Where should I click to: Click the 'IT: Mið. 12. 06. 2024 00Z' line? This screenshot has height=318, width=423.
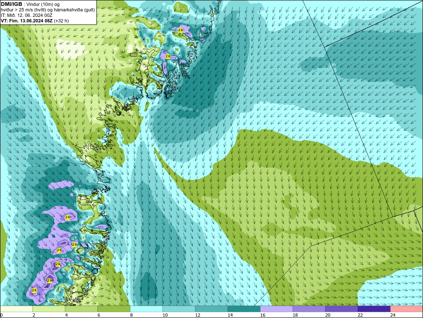[x=27, y=15]
